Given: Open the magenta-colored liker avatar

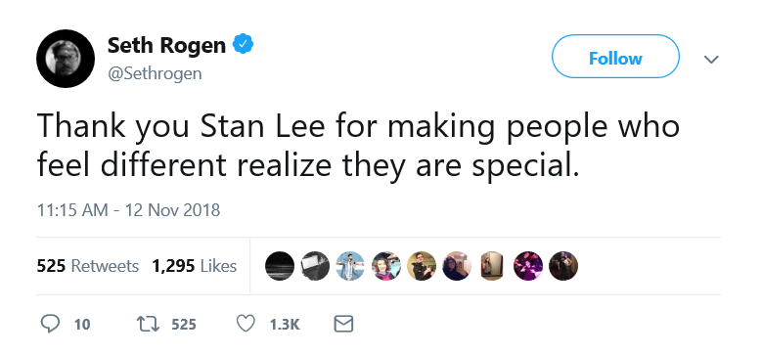Looking at the screenshot, I should (x=528, y=266).
